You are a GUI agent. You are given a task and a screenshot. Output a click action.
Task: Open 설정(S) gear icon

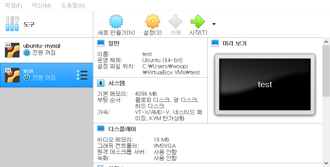152,21
